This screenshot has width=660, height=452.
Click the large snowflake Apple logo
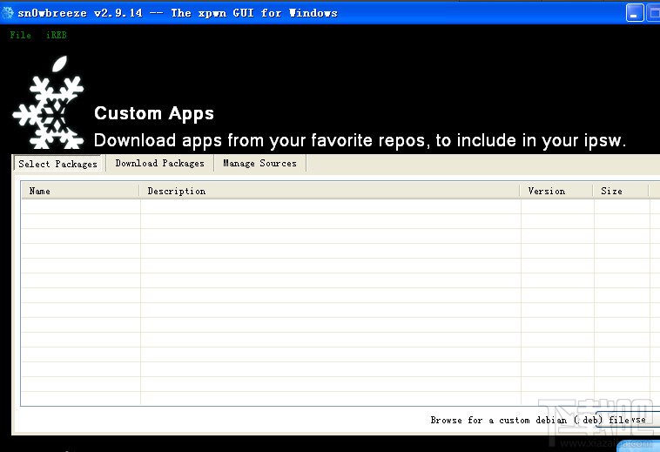[x=49, y=103]
